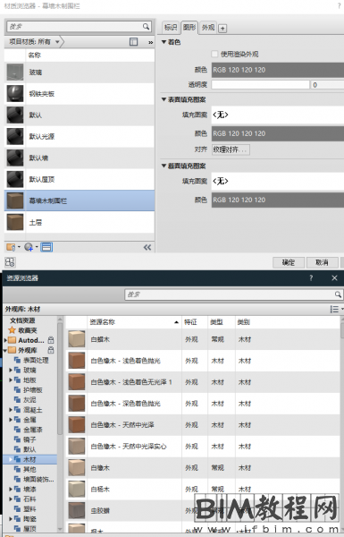Viewport: 344px width, 537px height.
Task: Click the magnifier icon in asset browser search
Action: click(x=338, y=294)
